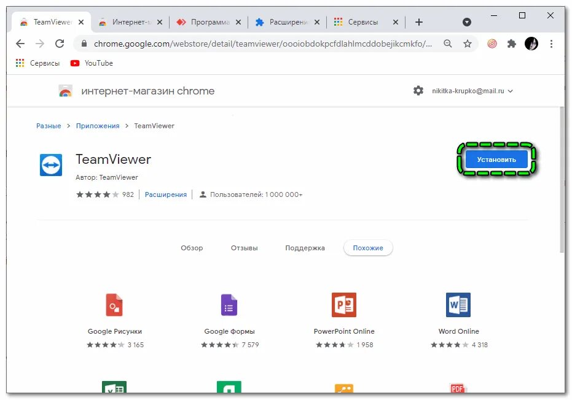
Task: Open the Google Рисунки app icon
Action: coord(114,305)
